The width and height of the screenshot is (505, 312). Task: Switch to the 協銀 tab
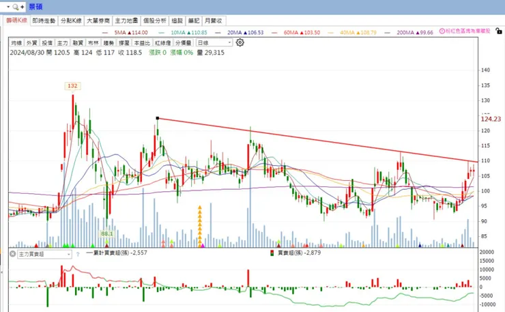click(x=177, y=20)
